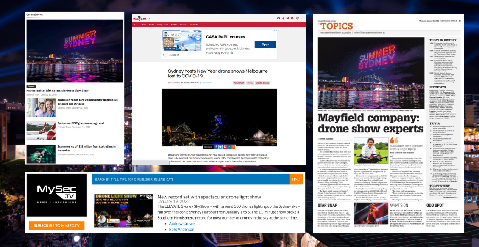Share the article via Twitter share icon
The image size is (479, 247).
220,147
